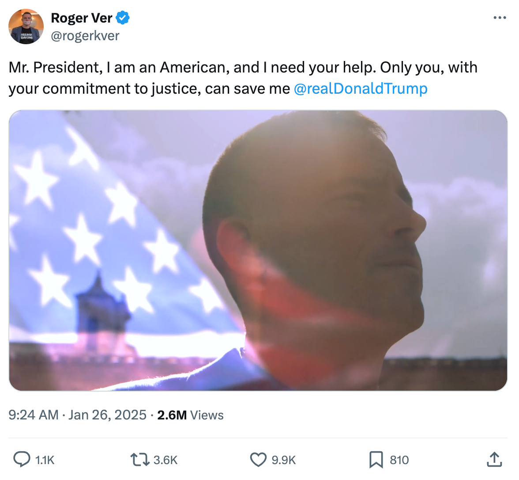Like the post with the heart icon
519x480 pixels.
258,460
